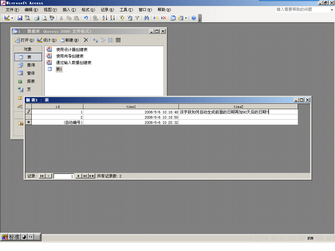Open the 插入(I) menu
The height and width of the screenshot is (251, 335).
pos(69,10)
